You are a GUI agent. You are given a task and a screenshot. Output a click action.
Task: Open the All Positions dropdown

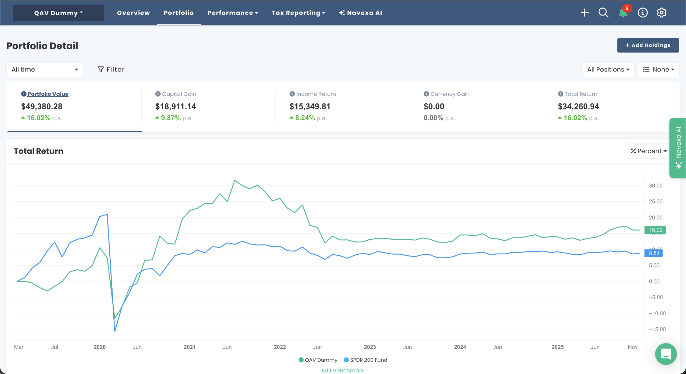pos(608,69)
